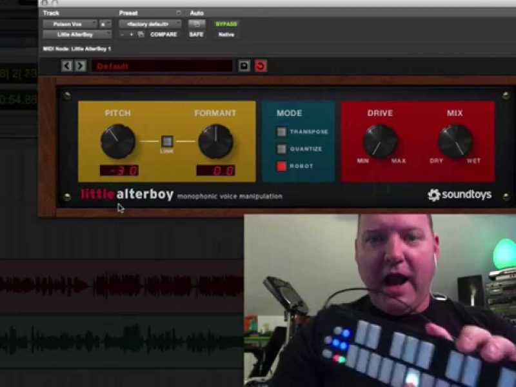Click the Default preset name display

coord(162,66)
